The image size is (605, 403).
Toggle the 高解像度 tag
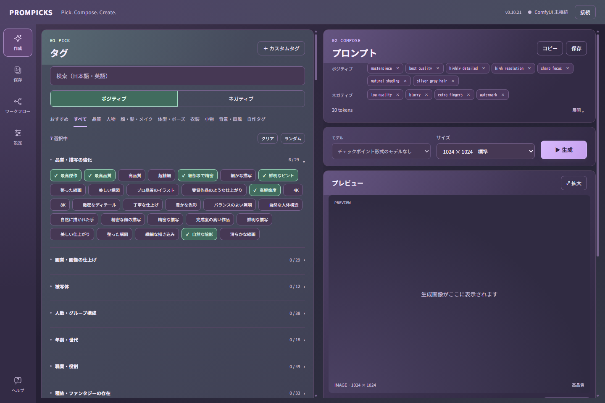pos(265,190)
